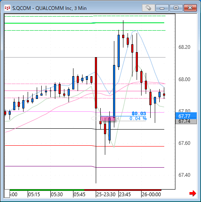This screenshot has height=202, width=201.
Task: Click the 0.04 % measurement label
Action: [138, 118]
